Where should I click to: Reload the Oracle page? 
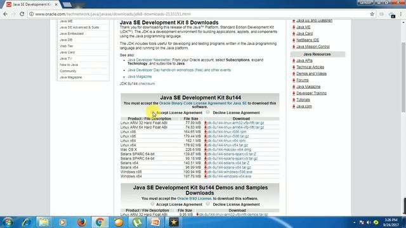[22, 14]
